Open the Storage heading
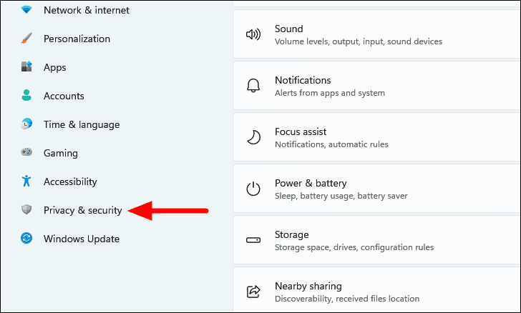The image size is (521, 313). point(292,234)
